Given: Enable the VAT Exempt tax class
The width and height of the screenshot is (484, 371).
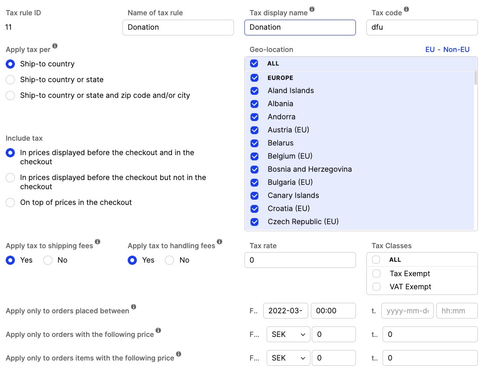Looking at the screenshot, I should [x=376, y=287].
